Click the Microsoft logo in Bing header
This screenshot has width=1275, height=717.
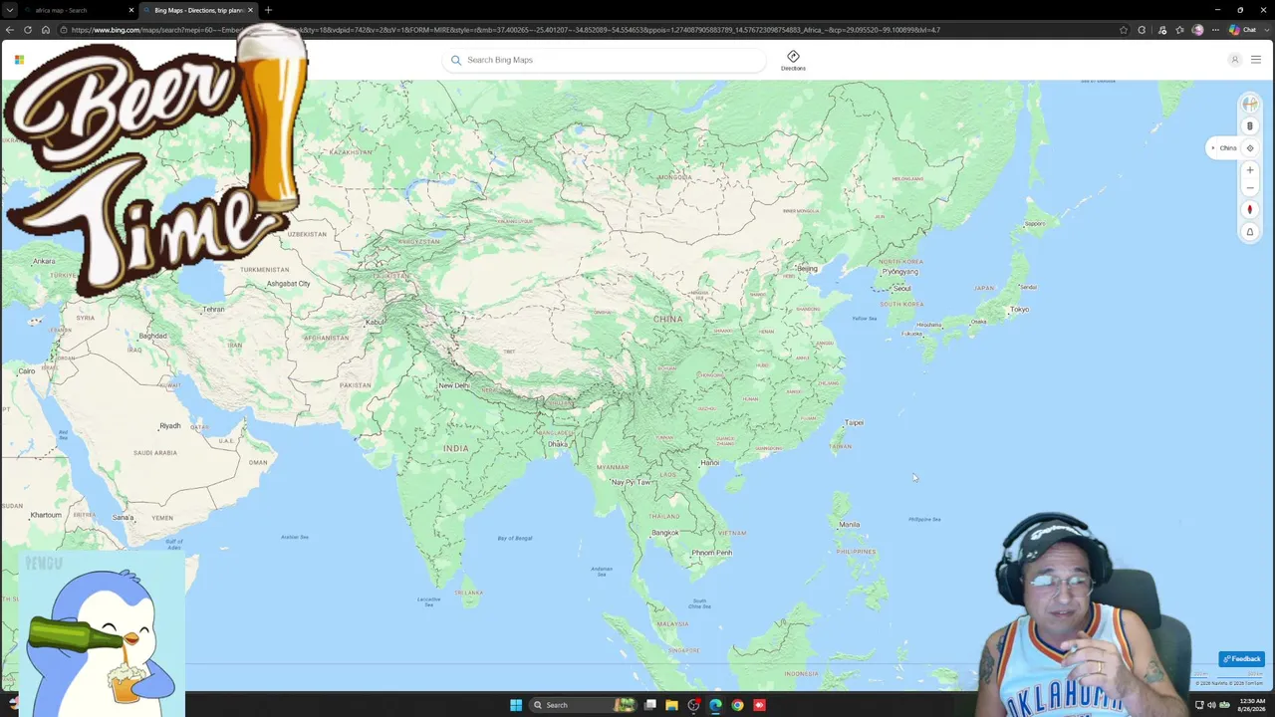click(19, 60)
